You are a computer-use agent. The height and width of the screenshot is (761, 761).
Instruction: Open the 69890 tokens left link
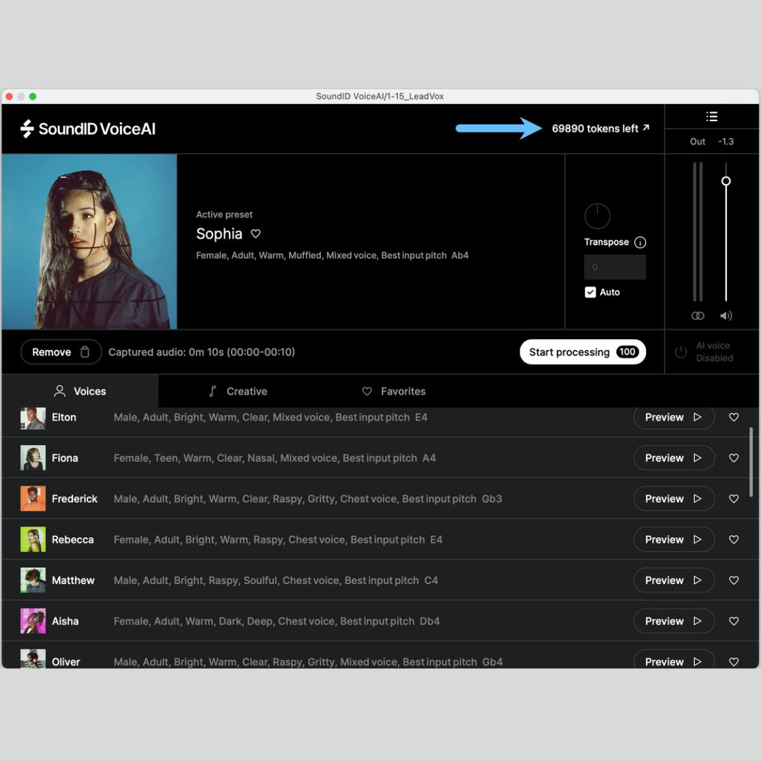click(600, 129)
